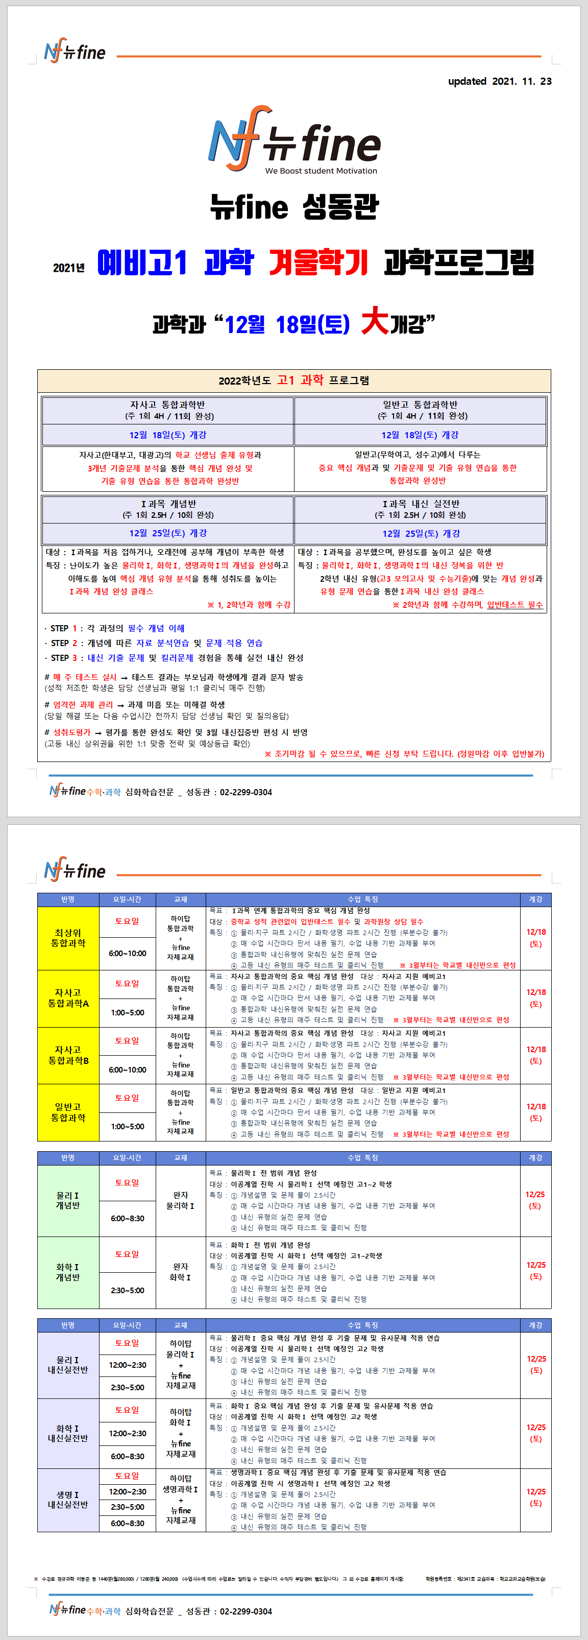
Task: Click '12월 18일(토) 개강' under 자사고 통합과학반
Action: tap(168, 435)
